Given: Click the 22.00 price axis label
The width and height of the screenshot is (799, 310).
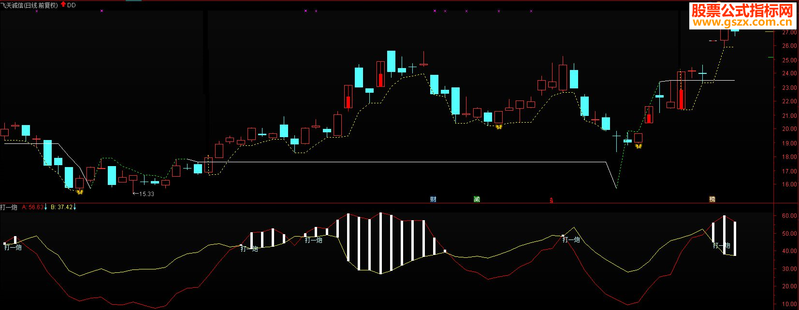Looking at the screenshot, I should click(x=789, y=101).
